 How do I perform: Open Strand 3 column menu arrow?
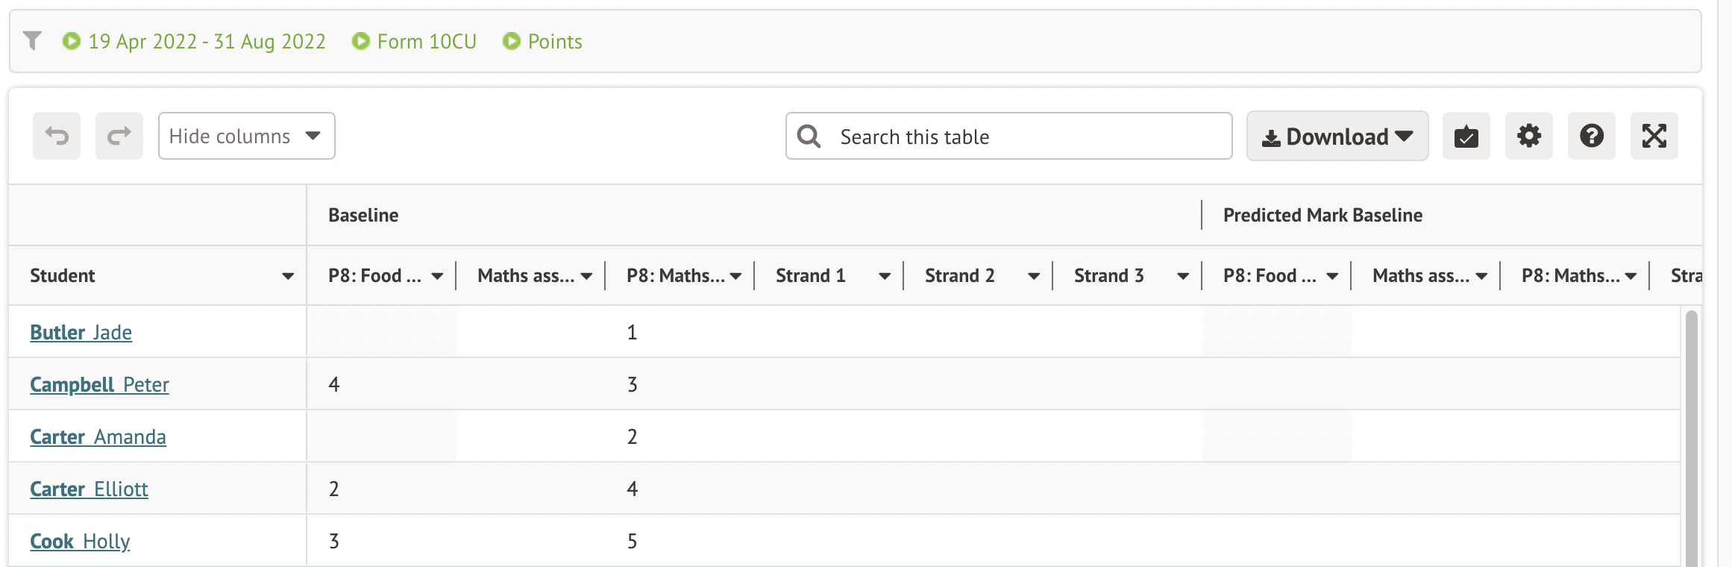[x=1183, y=276]
